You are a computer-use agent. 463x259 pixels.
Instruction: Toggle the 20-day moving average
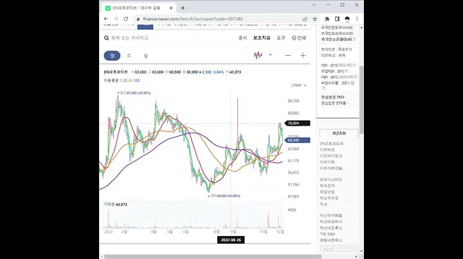click(x=125, y=80)
